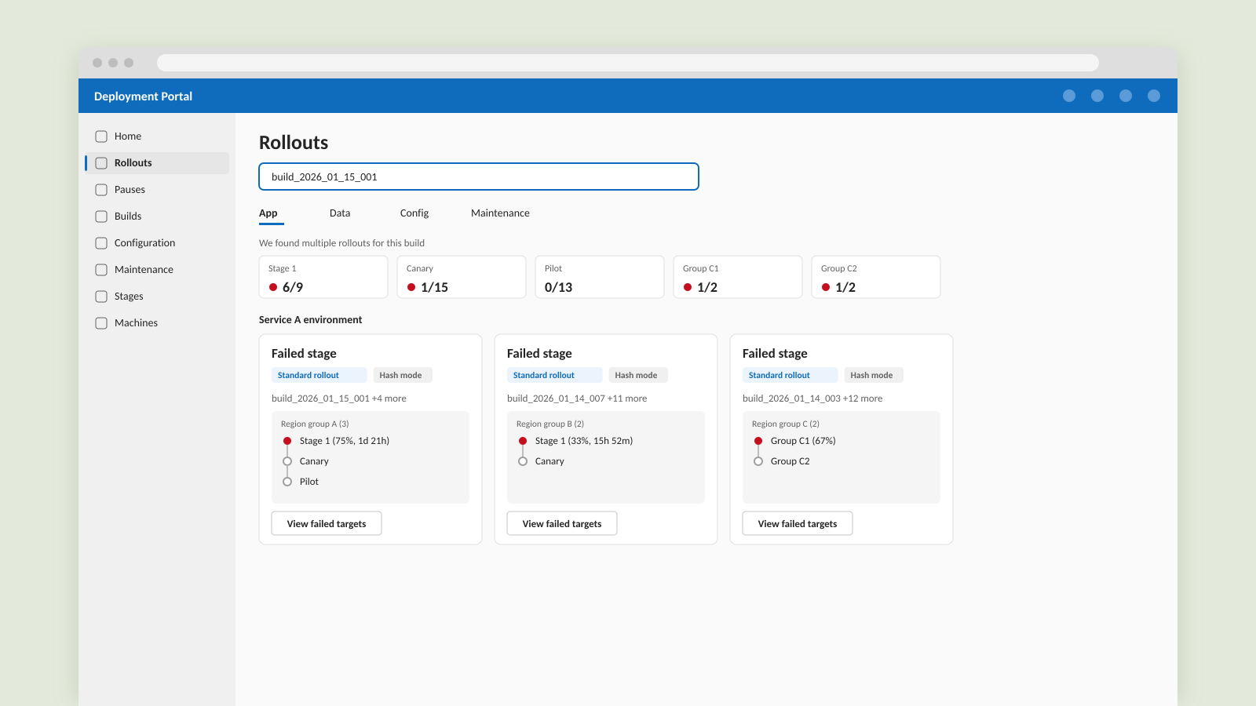Select the Group C2 1/2 summary card

click(876, 277)
